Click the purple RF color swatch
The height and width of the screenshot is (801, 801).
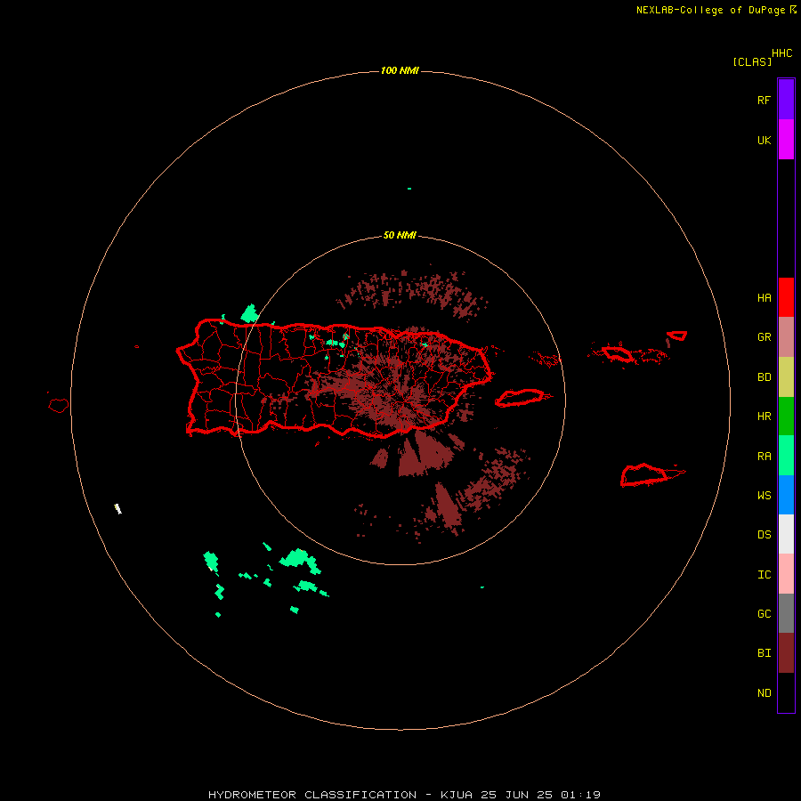pos(786,99)
